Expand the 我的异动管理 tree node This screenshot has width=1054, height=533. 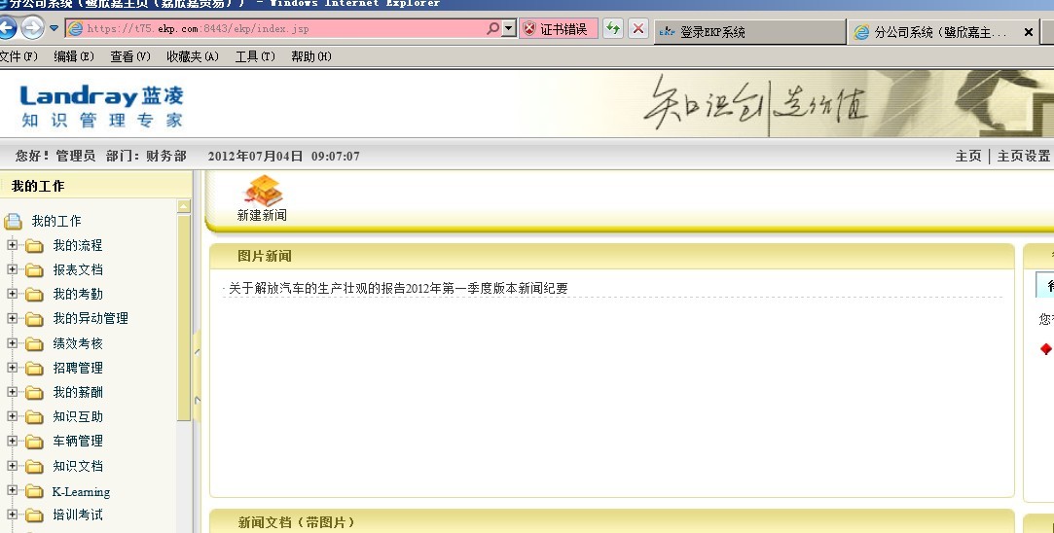tap(12, 318)
